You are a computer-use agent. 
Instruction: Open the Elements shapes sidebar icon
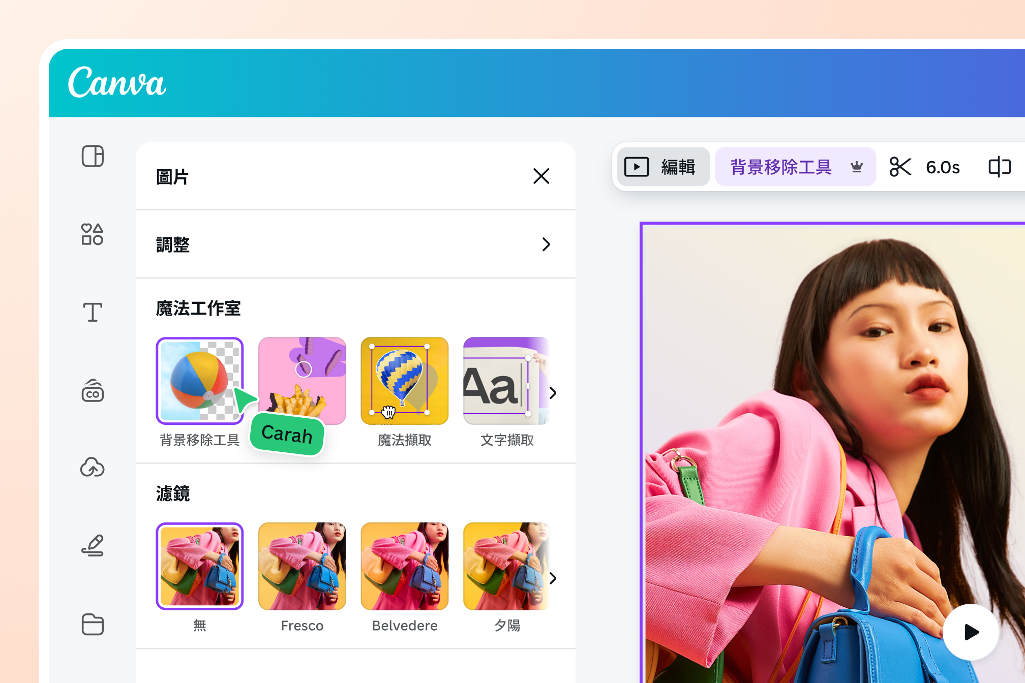pyautogui.click(x=93, y=234)
